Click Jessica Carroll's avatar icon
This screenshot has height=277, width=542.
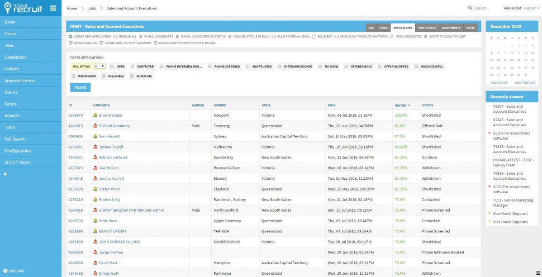pos(95,179)
